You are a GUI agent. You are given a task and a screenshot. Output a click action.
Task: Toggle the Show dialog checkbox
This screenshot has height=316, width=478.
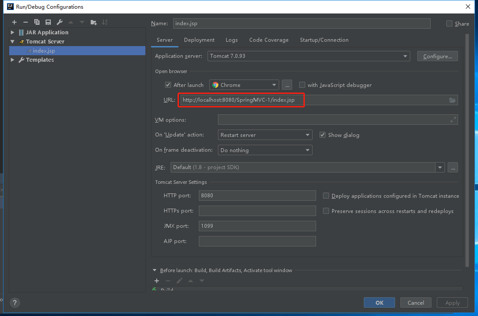(x=323, y=135)
